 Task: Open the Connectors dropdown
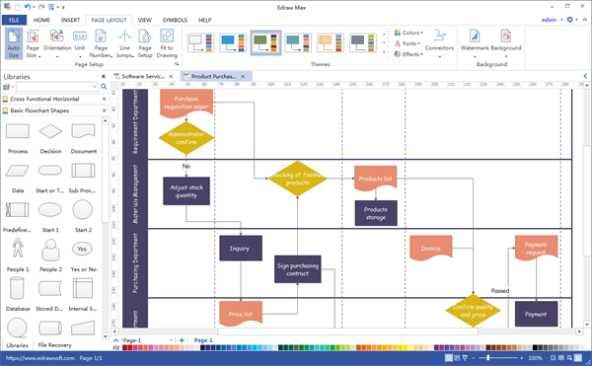click(x=439, y=43)
